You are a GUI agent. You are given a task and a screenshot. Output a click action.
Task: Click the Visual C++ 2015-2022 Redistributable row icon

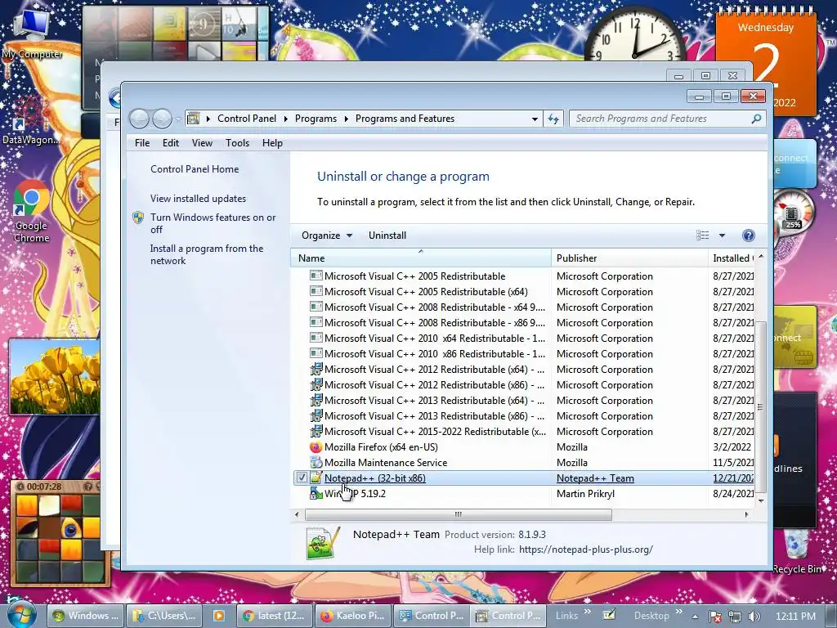pos(316,432)
